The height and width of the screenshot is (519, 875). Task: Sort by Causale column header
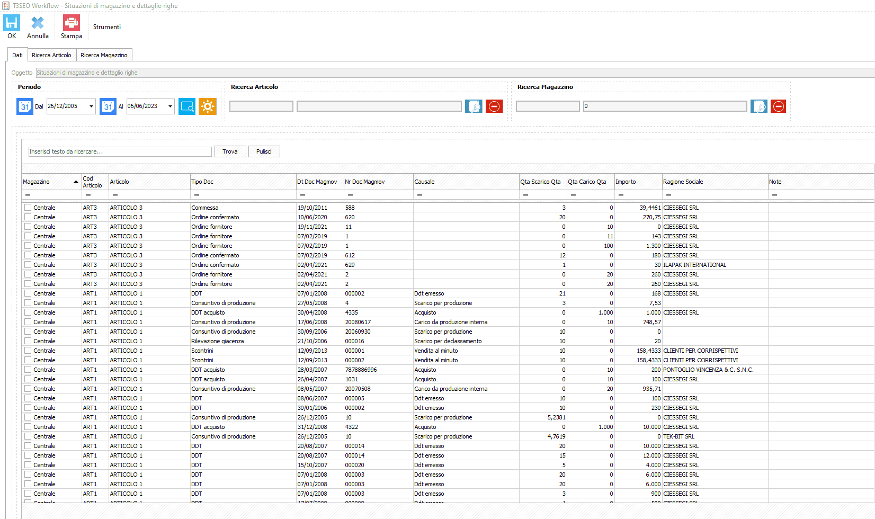click(466, 182)
